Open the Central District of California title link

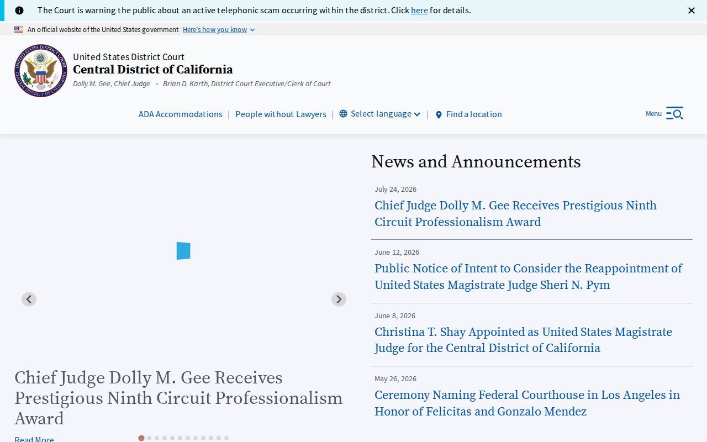[153, 70]
